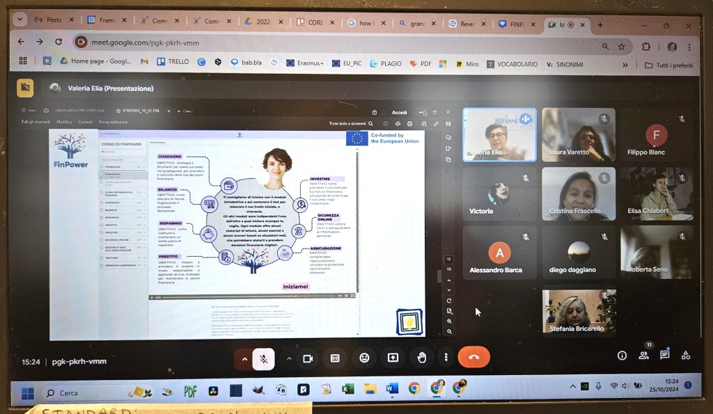The height and width of the screenshot is (414, 713).
Task: Open the meeting details info icon
Action: pos(622,356)
